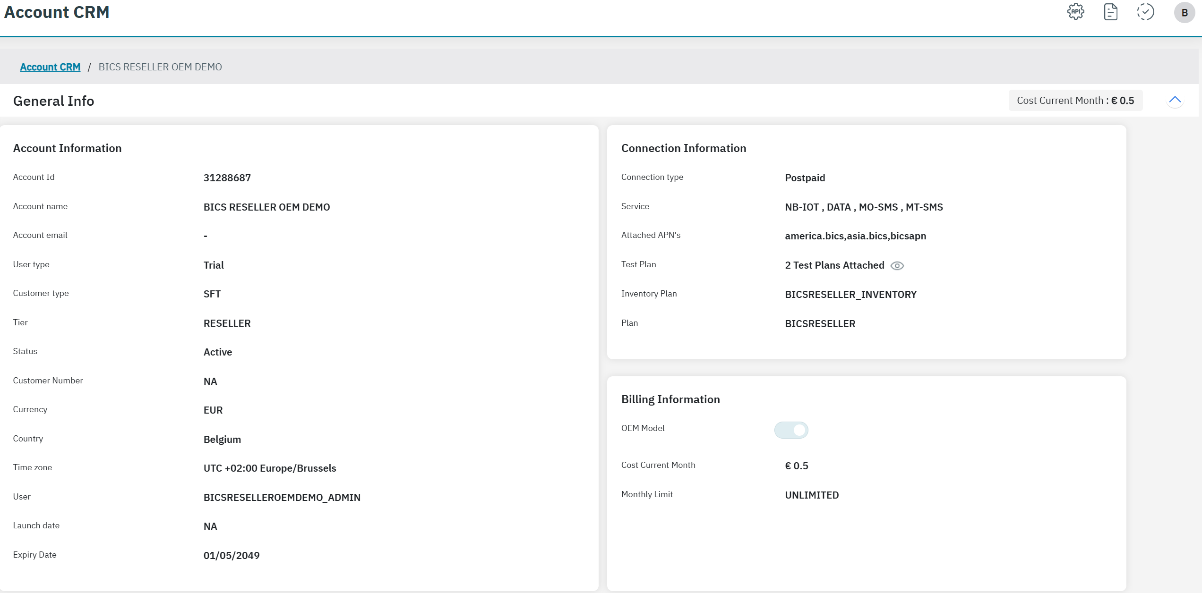The image size is (1202, 593).
Task: Click customer type value SFT
Action: (x=212, y=294)
